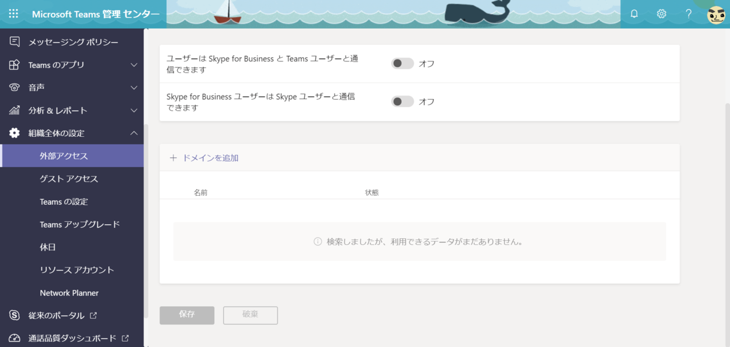The width and height of the screenshot is (730, 347).
Task: Click the info icon in empty message
Action: coord(318,241)
